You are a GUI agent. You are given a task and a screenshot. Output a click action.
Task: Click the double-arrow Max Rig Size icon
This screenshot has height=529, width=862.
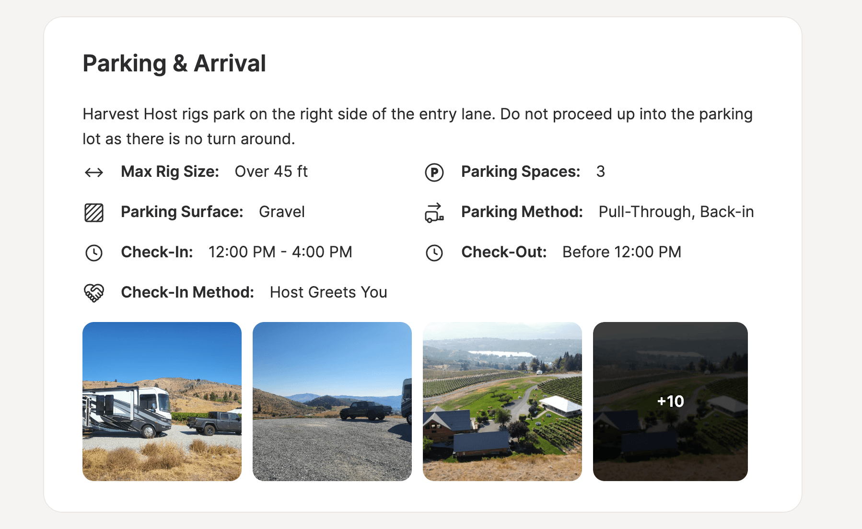tap(94, 172)
